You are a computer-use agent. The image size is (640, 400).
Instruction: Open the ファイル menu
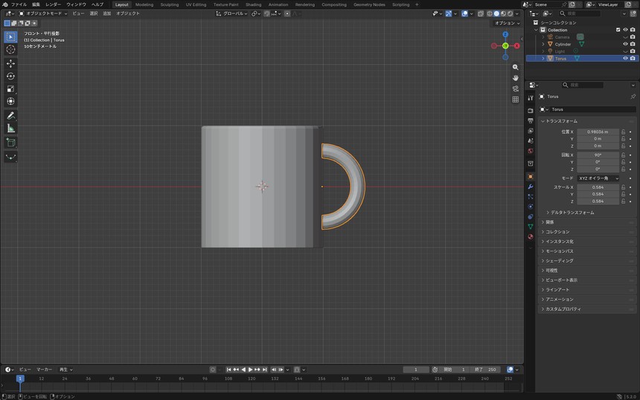pos(19,4)
